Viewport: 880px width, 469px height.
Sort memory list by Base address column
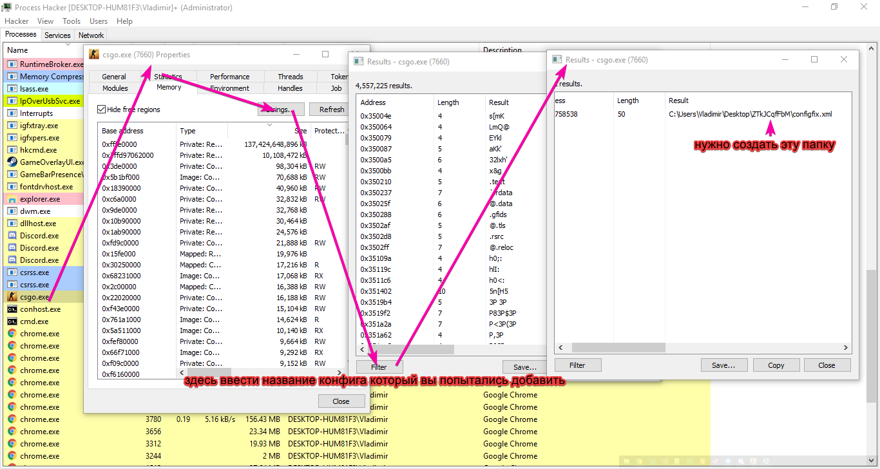[x=136, y=131]
